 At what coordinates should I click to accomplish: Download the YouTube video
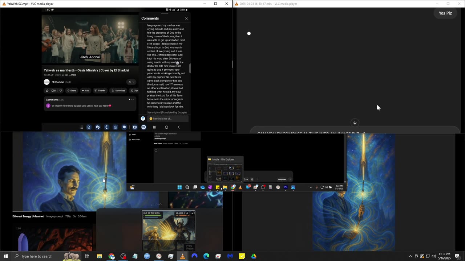pyautogui.click(x=118, y=91)
